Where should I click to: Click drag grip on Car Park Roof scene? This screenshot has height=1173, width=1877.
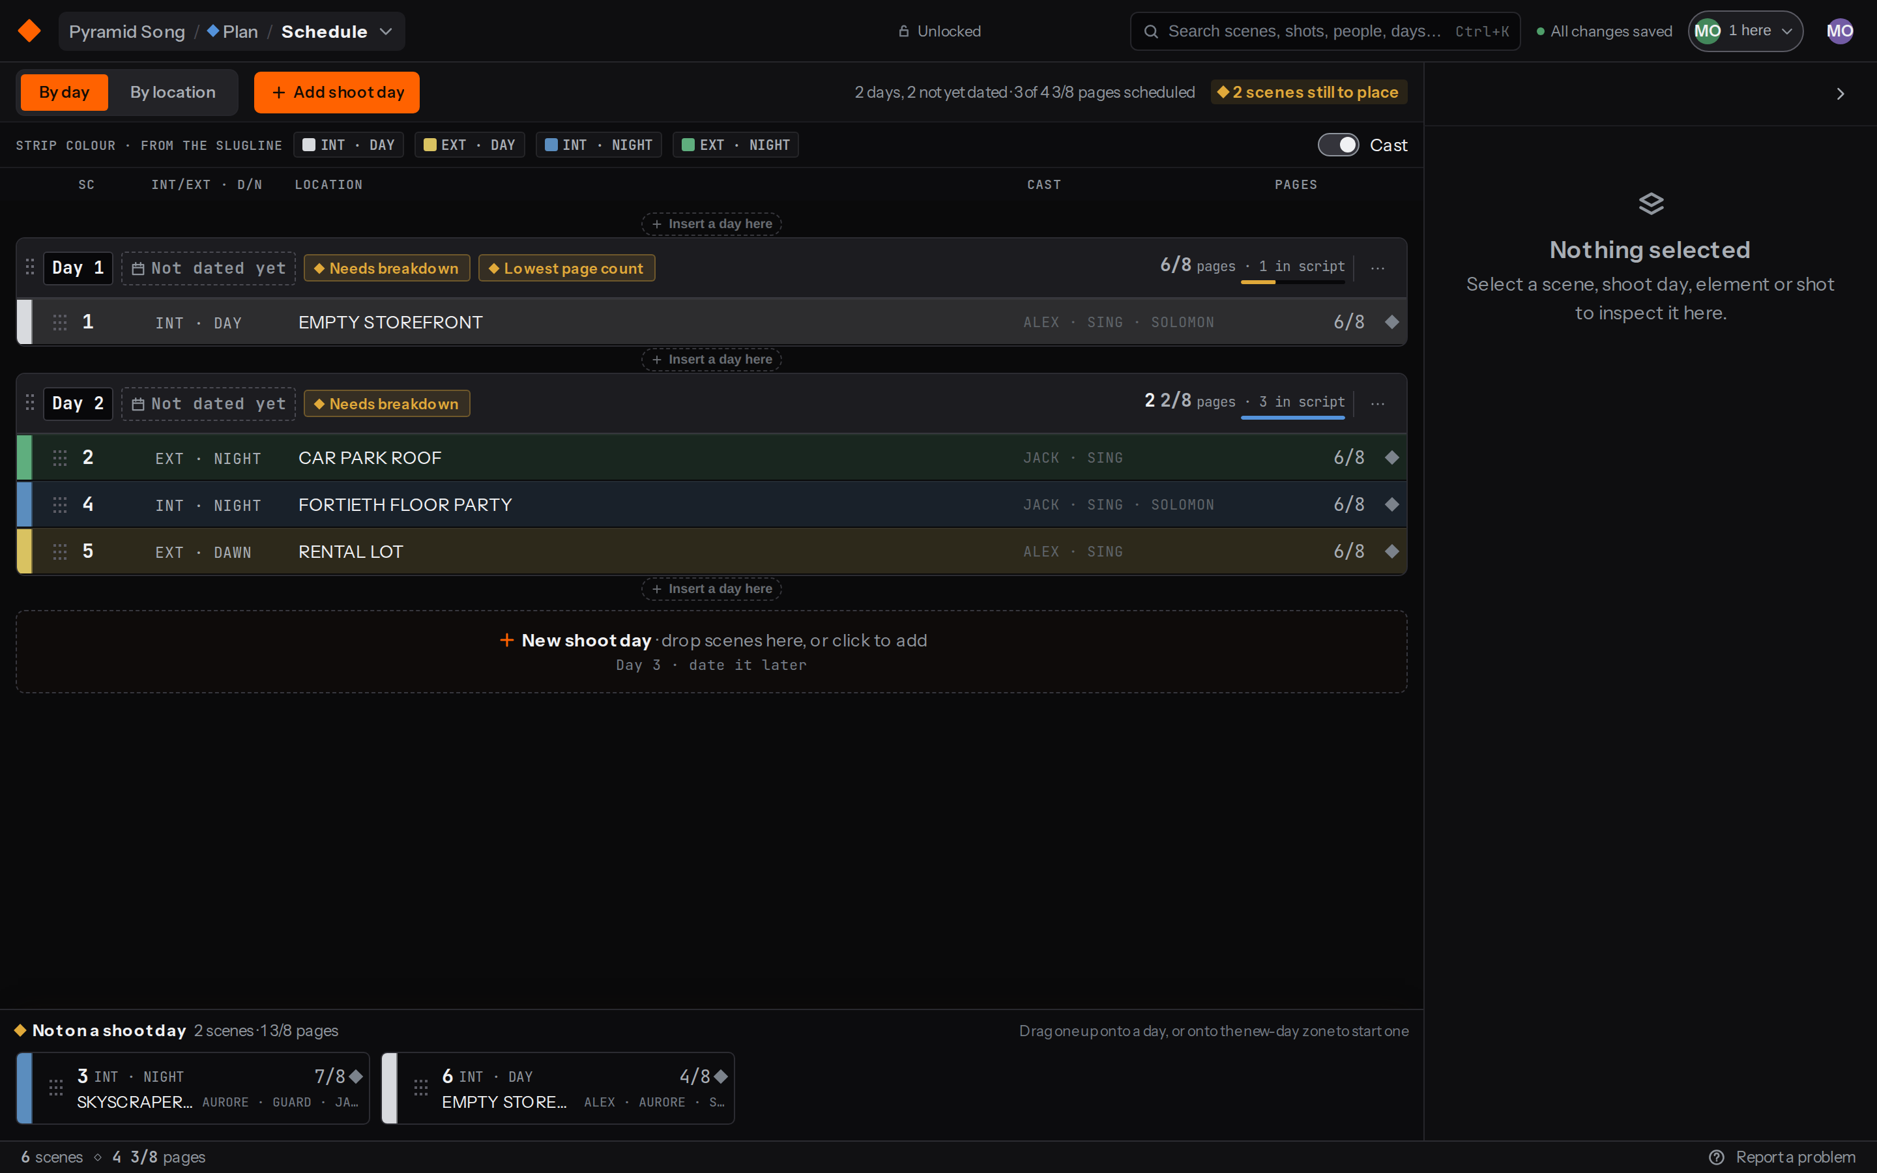60,457
